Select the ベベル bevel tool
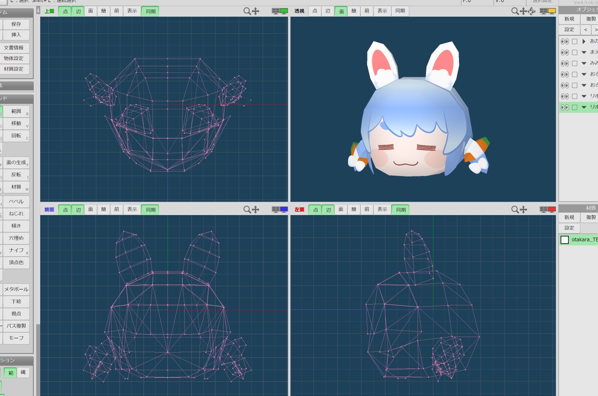This screenshot has height=396, width=598. click(x=16, y=202)
